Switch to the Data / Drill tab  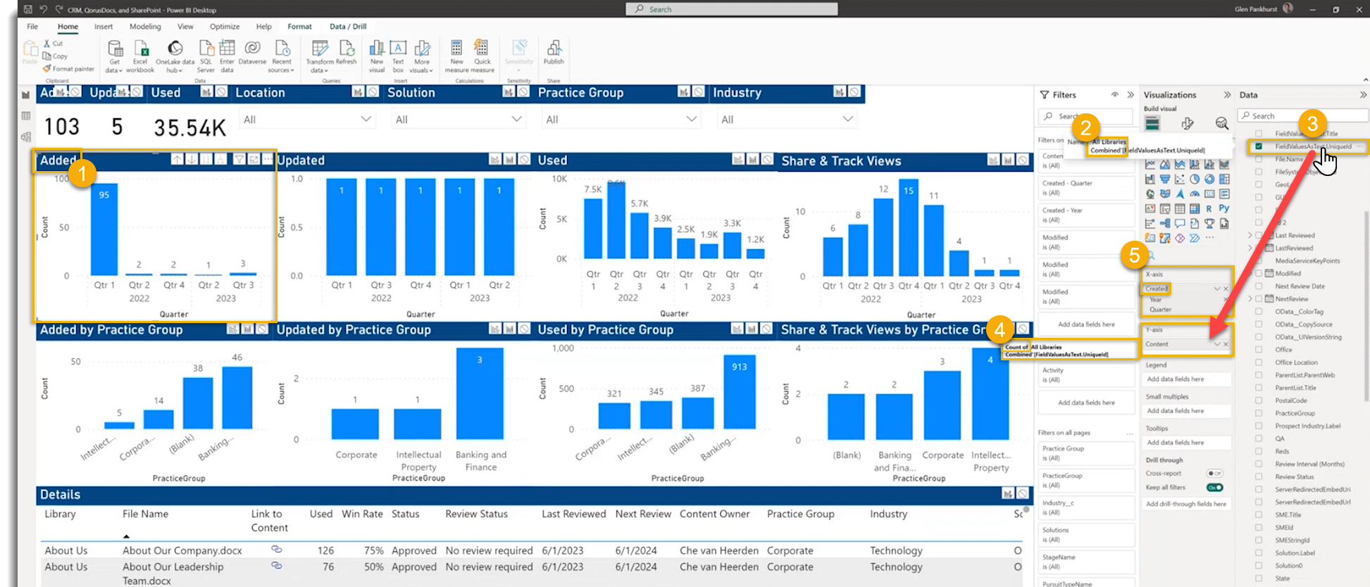click(348, 27)
